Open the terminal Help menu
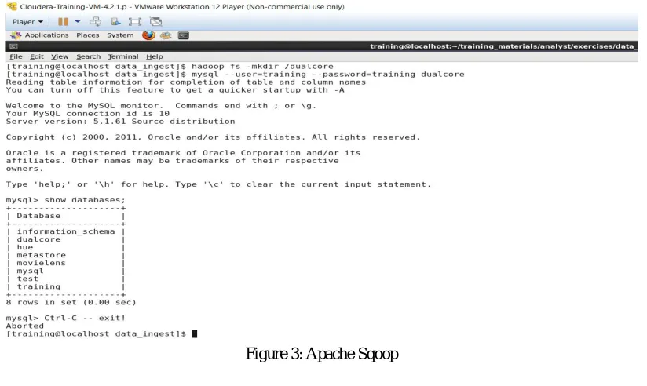Viewport: 647px width, 386px height. [155, 57]
